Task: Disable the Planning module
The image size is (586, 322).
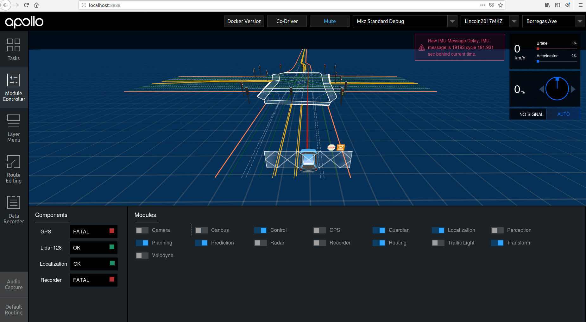Action: pos(142,243)
